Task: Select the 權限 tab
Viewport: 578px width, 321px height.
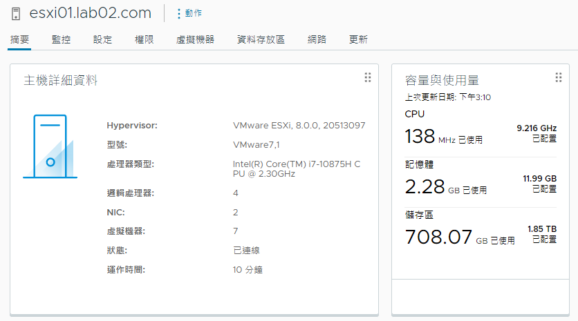Action: click(x=144, y=39)
